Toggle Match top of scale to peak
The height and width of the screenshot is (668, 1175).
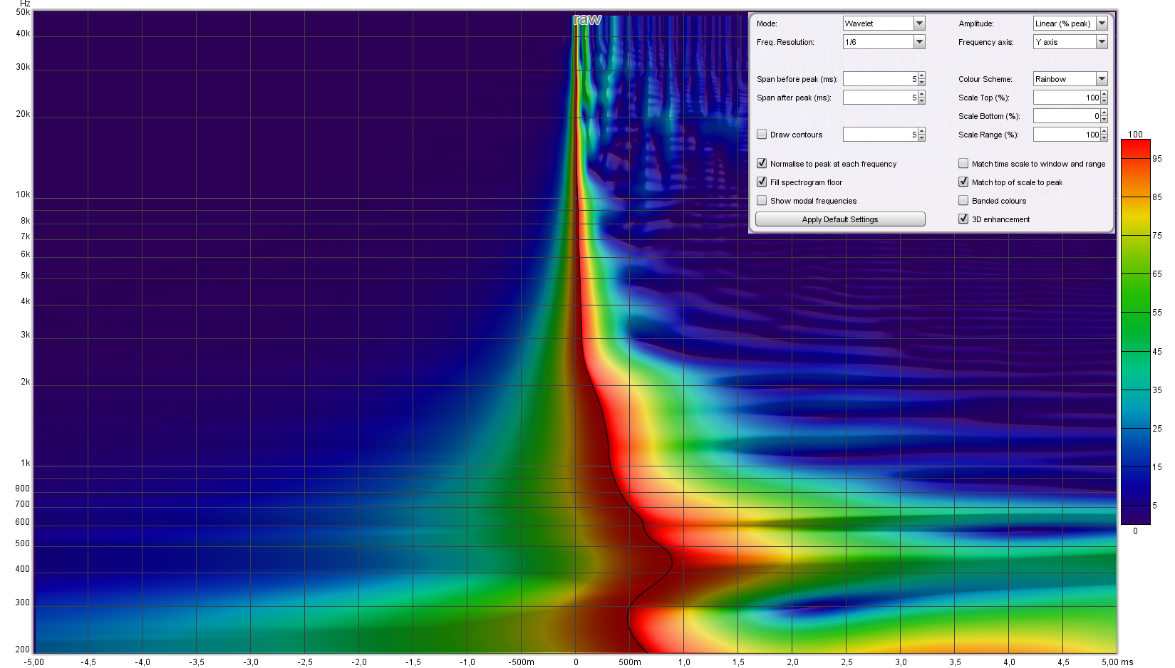click(x=963, y=182)
